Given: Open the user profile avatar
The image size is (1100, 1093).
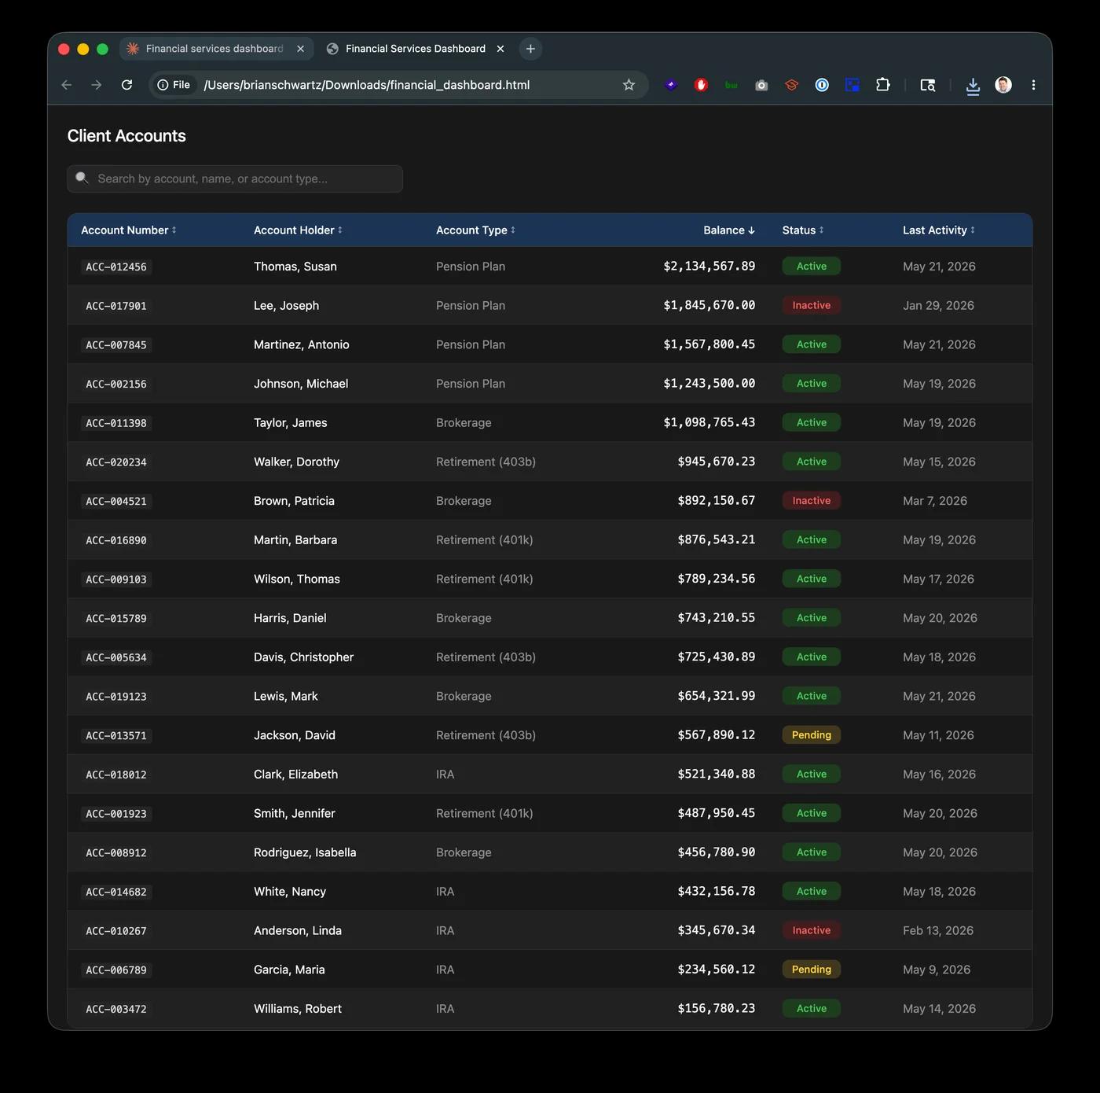Looking at the screenshot, I should tap(1003, 85).
